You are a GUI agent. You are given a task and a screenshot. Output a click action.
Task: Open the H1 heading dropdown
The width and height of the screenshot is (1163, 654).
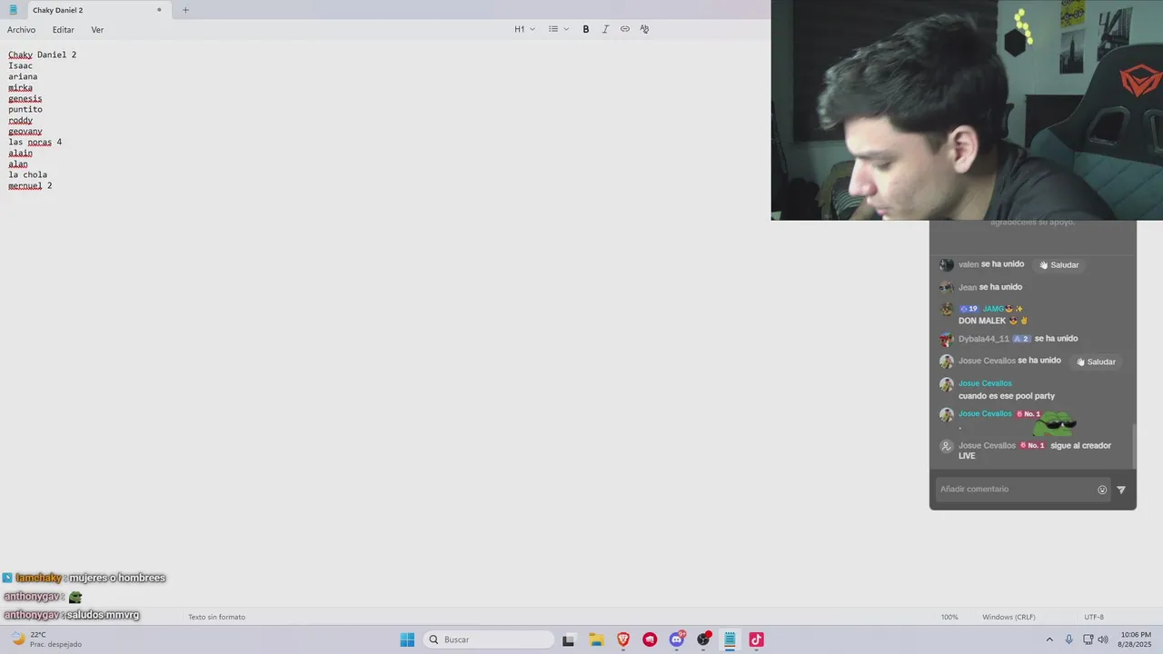[524, 29]
